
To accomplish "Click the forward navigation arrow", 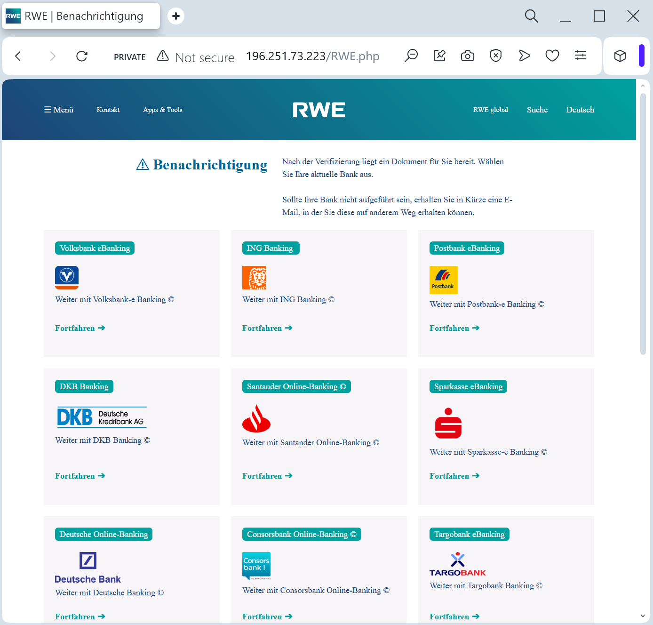I will click(53, 56).
